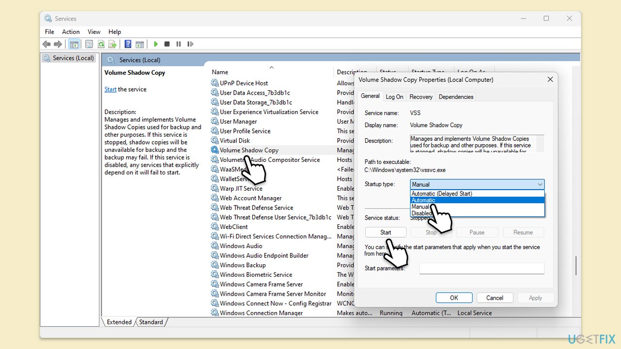
Task: Click the toolbar Forward arrow
Action: point(58,44)
